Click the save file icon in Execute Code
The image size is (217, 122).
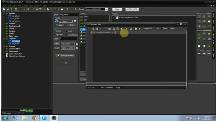97,28
